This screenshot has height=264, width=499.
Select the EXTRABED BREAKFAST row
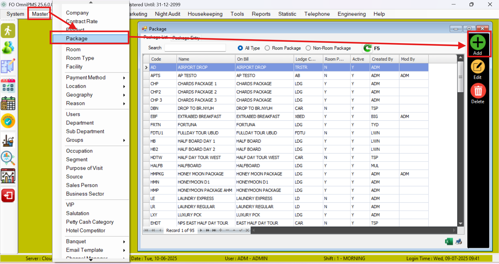285,117
